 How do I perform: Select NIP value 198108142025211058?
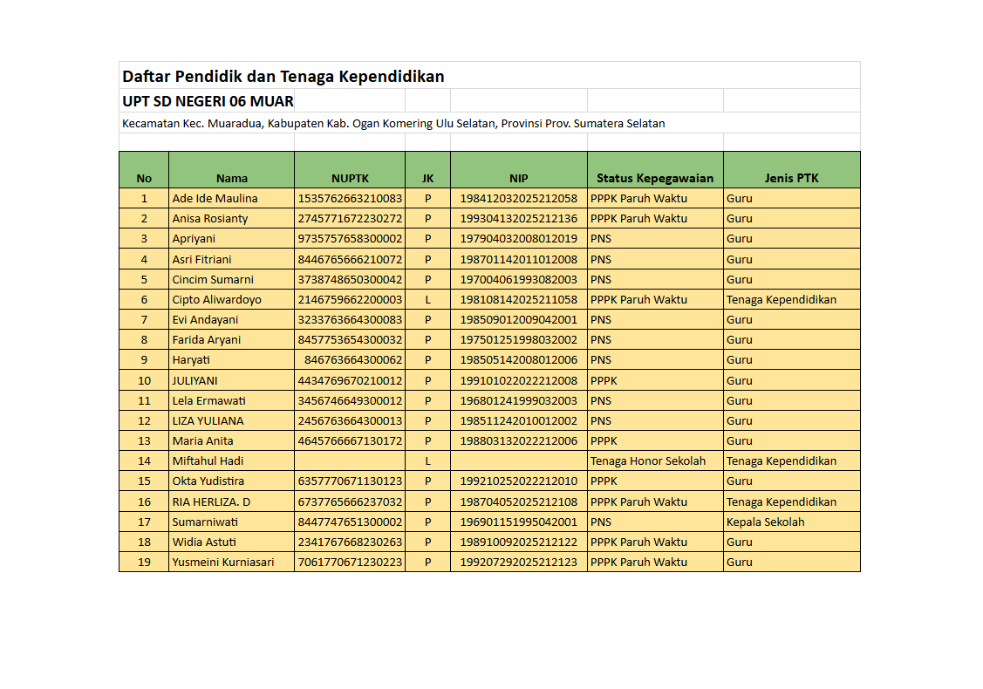click(x=518, y=299)
